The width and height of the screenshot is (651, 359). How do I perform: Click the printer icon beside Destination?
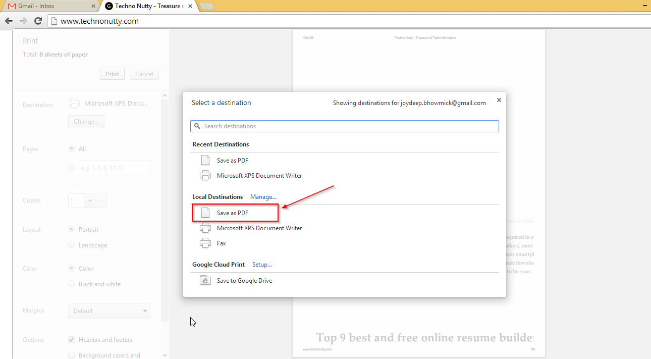click(74, 103)
